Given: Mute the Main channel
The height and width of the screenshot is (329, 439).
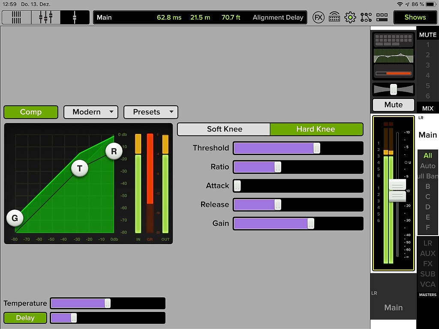Looking at the screenshot, I should 393,105.
